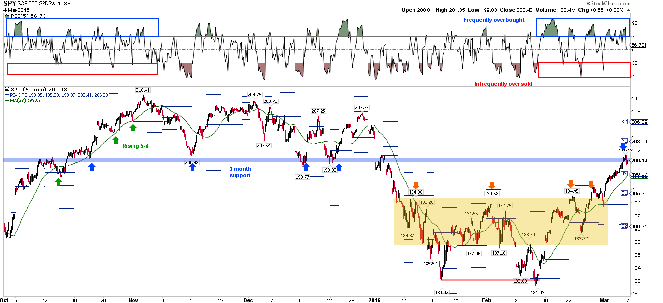Viewport: 663px width, 303px height.
Task: Click the 201.35 high label on chart
Action: [625, 150]
